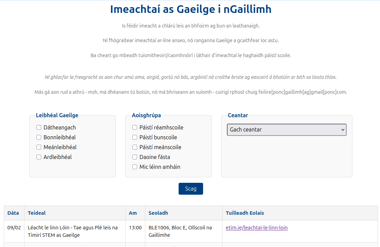Enable the Bonnleibhéal checkbox
Image resolution: width=380 pixels, height=247 pixels.
39,137
